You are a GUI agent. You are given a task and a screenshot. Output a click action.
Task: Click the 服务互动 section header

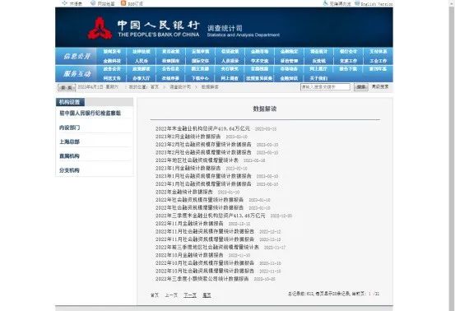pos(77,74)
